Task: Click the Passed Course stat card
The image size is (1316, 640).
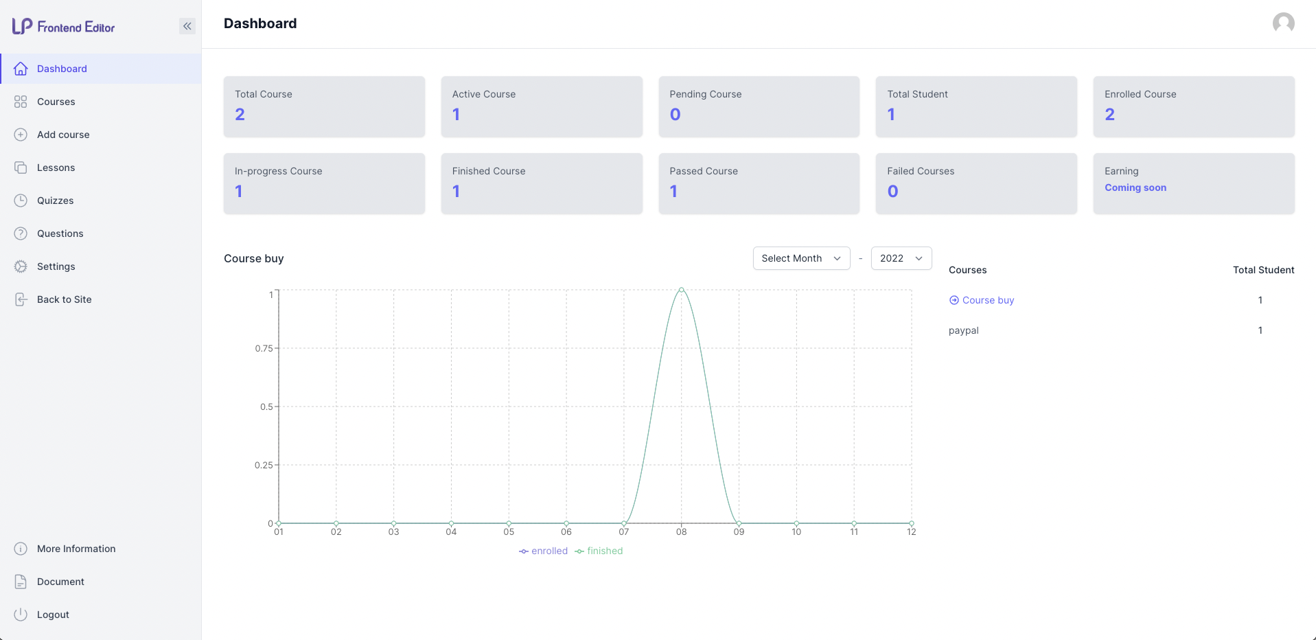Action: tap(759, 183)
